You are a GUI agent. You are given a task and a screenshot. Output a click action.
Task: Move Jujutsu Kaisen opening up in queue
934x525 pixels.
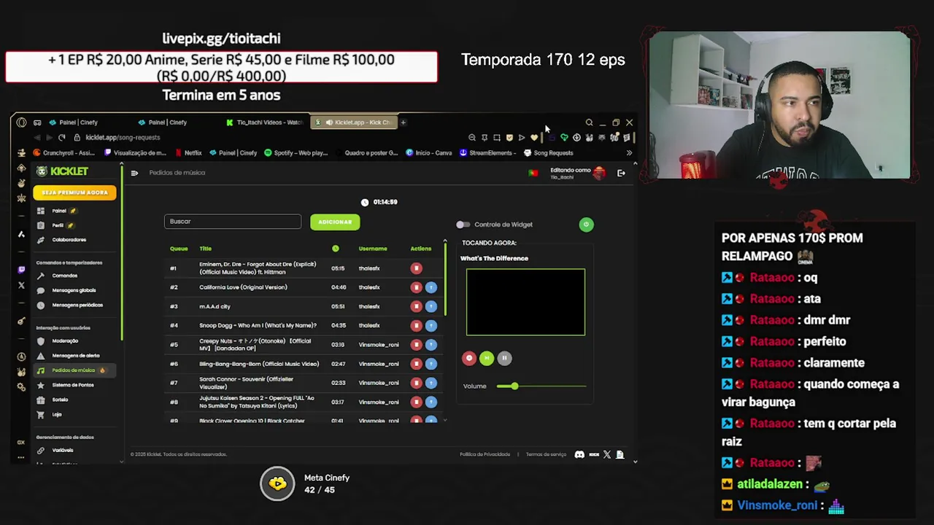[431, 402]
